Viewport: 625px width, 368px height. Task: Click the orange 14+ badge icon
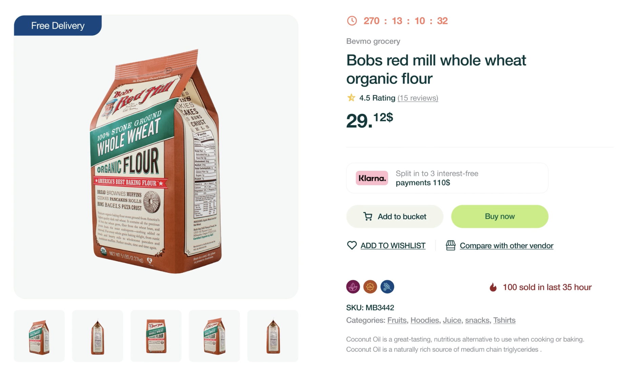click(x=370, y=287)
